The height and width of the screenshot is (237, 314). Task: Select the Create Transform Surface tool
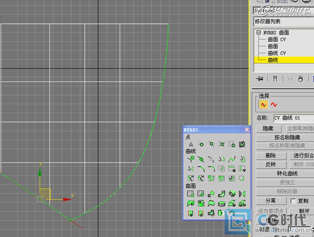click(x=211, y=194)
